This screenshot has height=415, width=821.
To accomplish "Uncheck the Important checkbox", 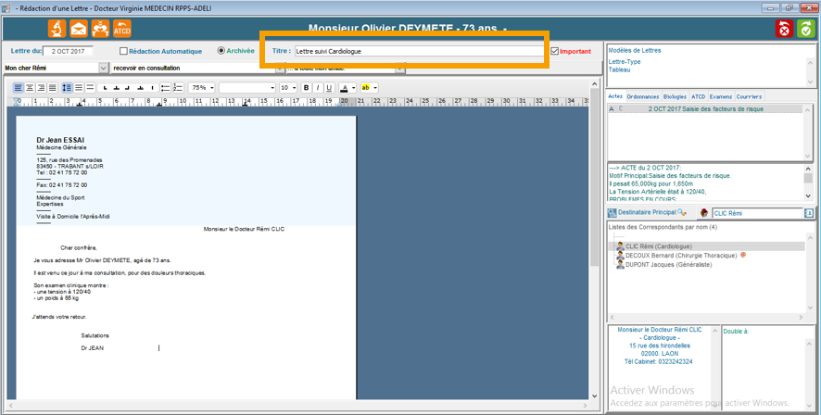I will pyautogui.click(x=555, y=51).
